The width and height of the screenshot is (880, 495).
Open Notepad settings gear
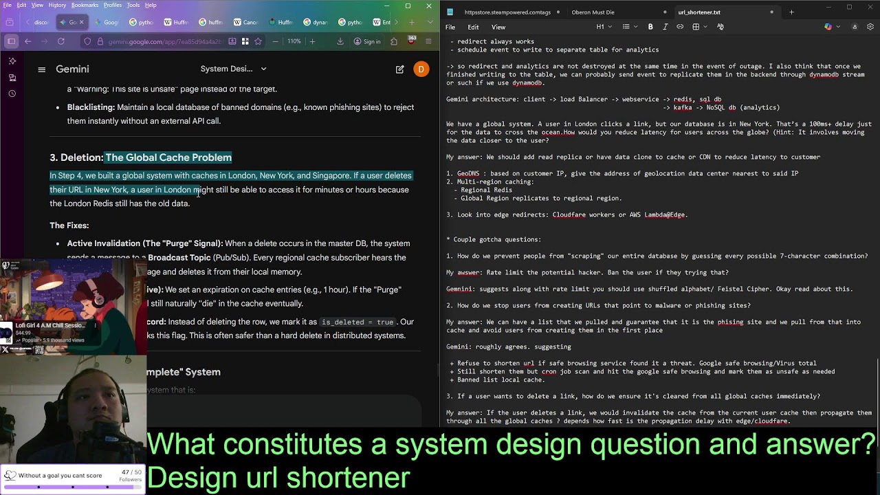870,27
